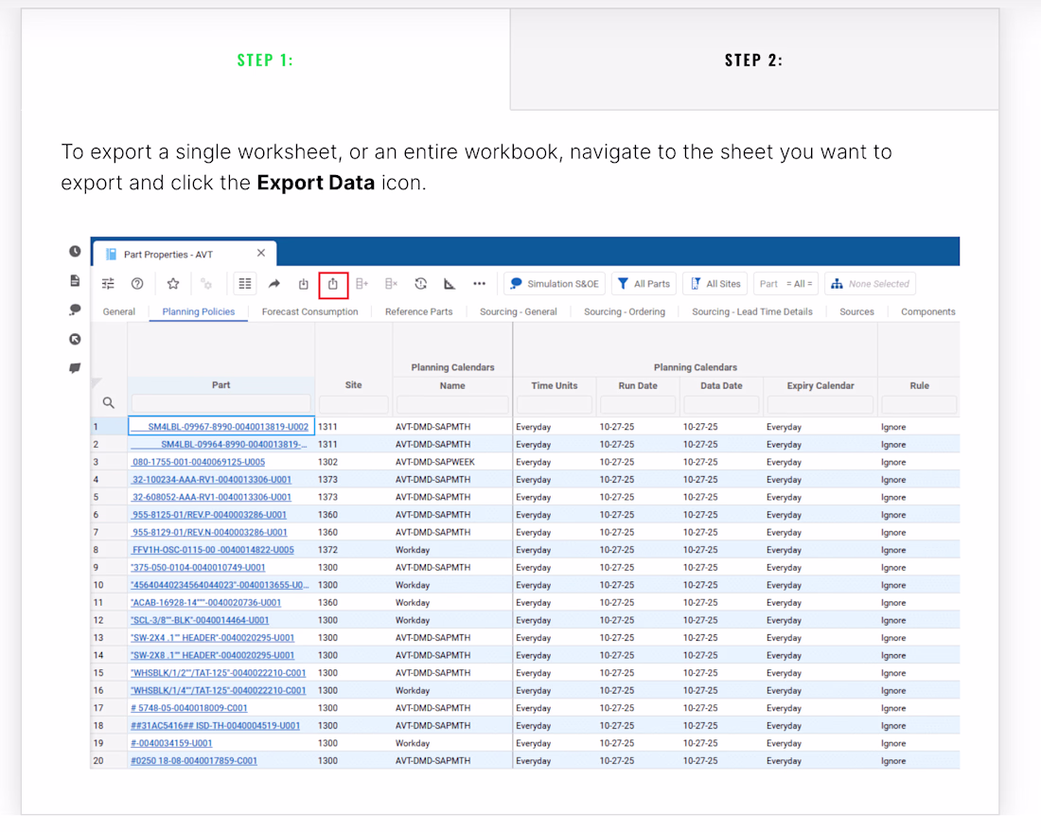This screenshot has height=832, width=1041.
Task: Open the Part = All = selector
Action: pyautogui.click(x=786, y=284)
